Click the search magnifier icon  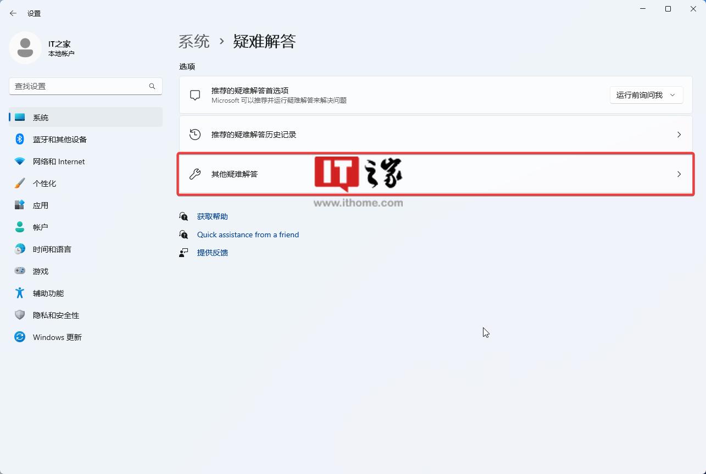[x=152, y=86]
